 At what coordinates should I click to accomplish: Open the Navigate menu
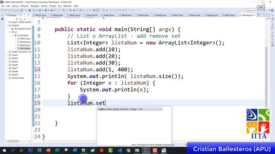pyautogui.click(x=35, y=6)
